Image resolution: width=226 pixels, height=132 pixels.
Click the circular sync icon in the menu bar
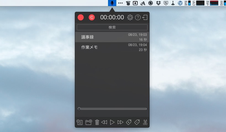tap(151, 3)
